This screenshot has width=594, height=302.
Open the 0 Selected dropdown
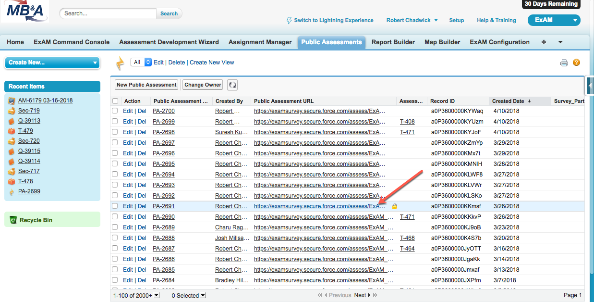(189, 295)
